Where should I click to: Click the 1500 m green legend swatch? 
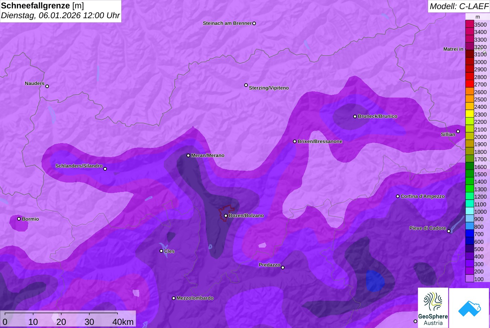pyautogui.click(x=469, y=174)
